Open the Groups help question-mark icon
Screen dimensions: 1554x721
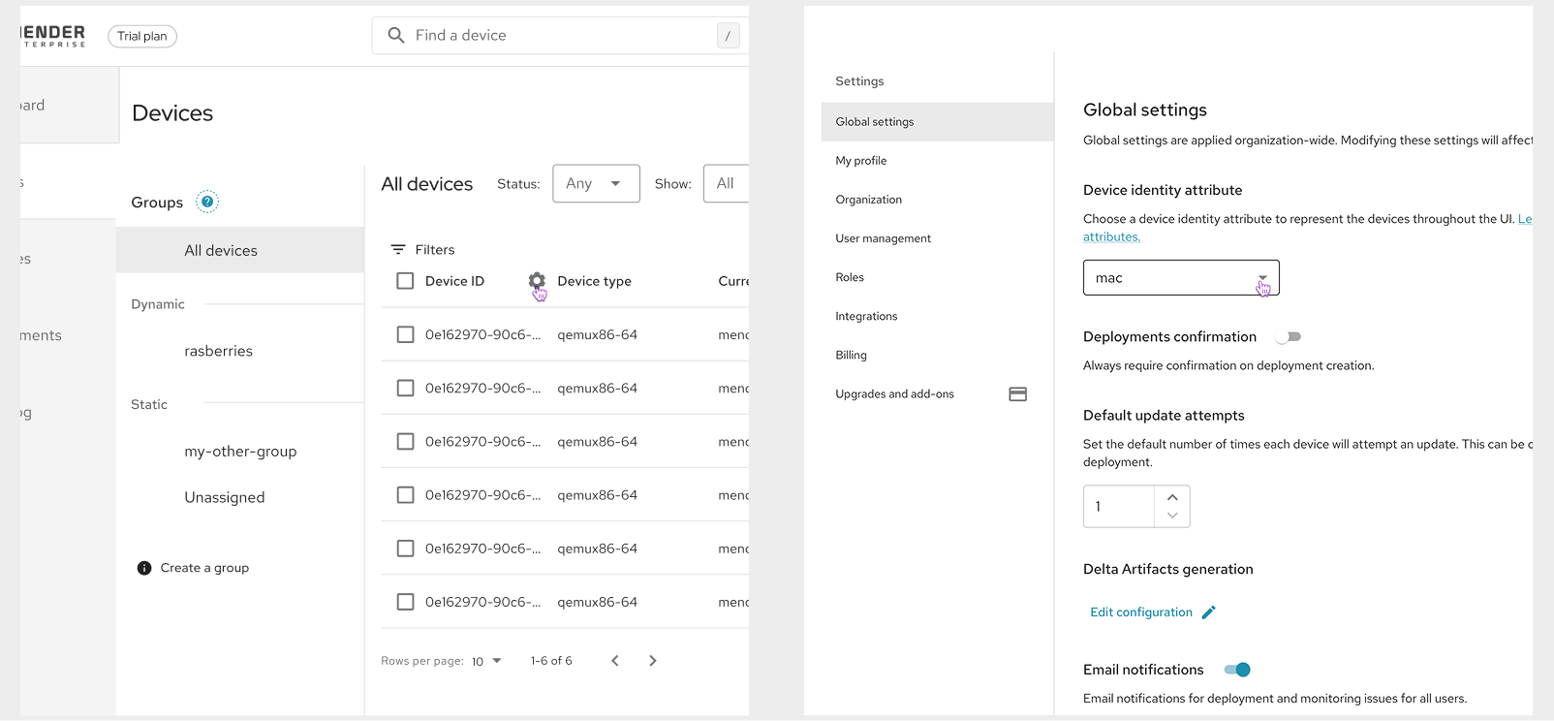pyautogui.click(x=207, y=202)
